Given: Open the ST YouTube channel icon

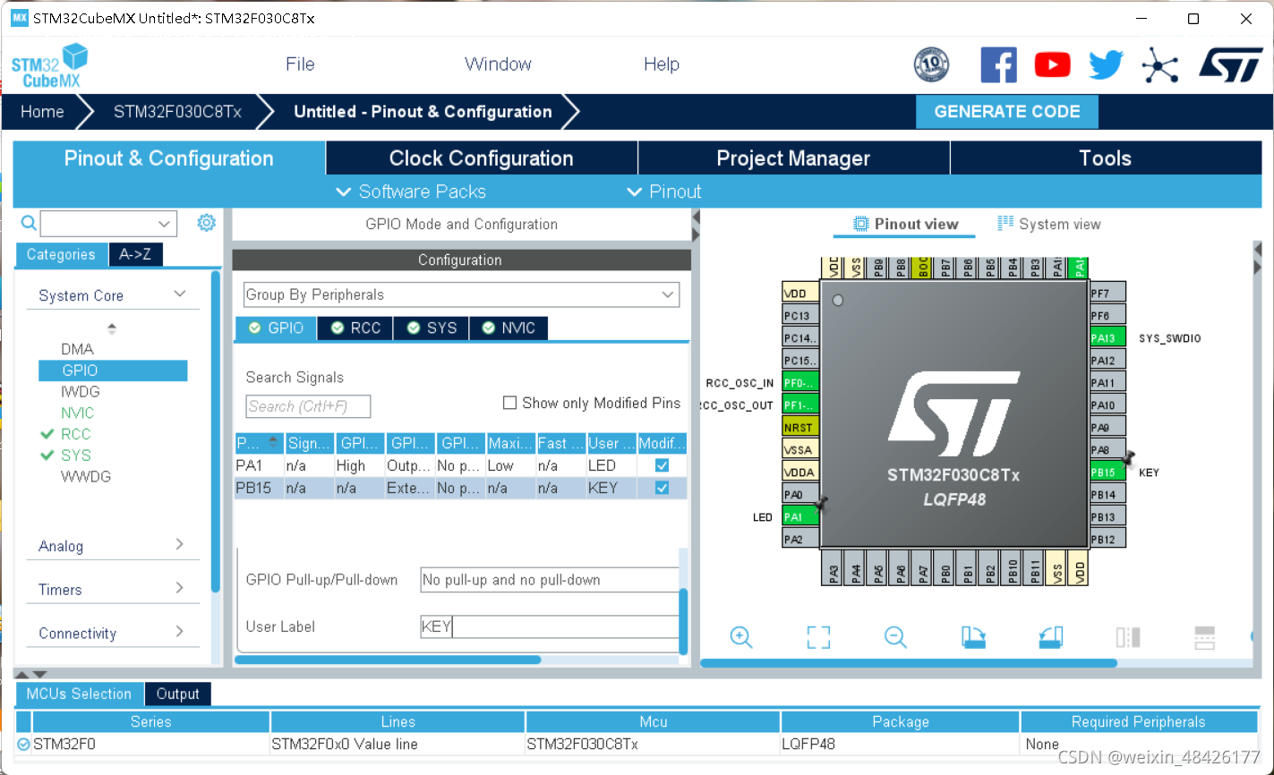Looking at the screenshot, I should pos(1052,64).
